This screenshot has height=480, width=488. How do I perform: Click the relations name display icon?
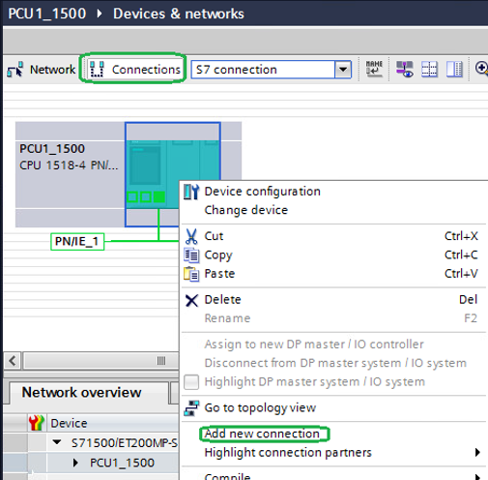[374, 69]
